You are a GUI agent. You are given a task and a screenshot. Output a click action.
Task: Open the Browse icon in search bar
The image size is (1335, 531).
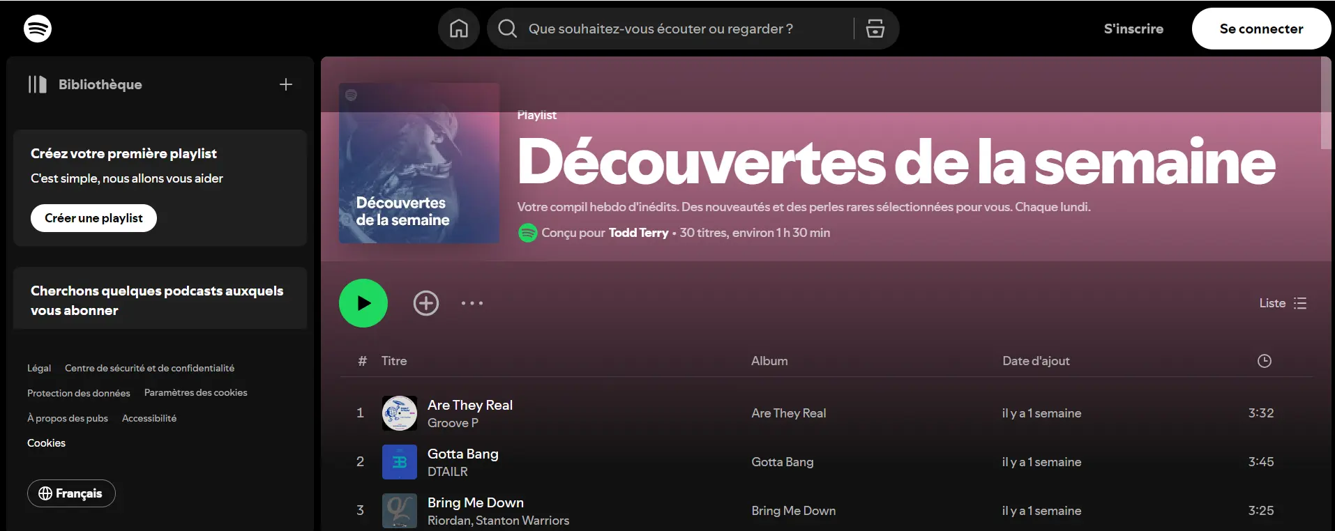(875, 29)
